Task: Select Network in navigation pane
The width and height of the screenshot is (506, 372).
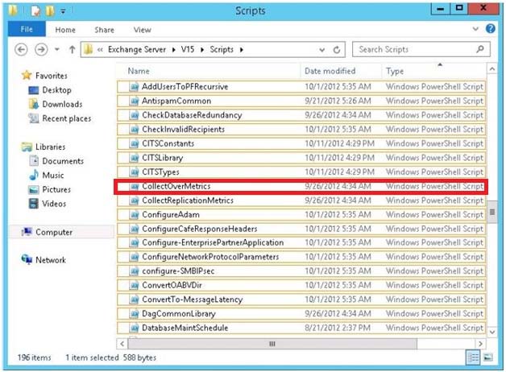Action: pyautogui.click(x=51, y=260)
